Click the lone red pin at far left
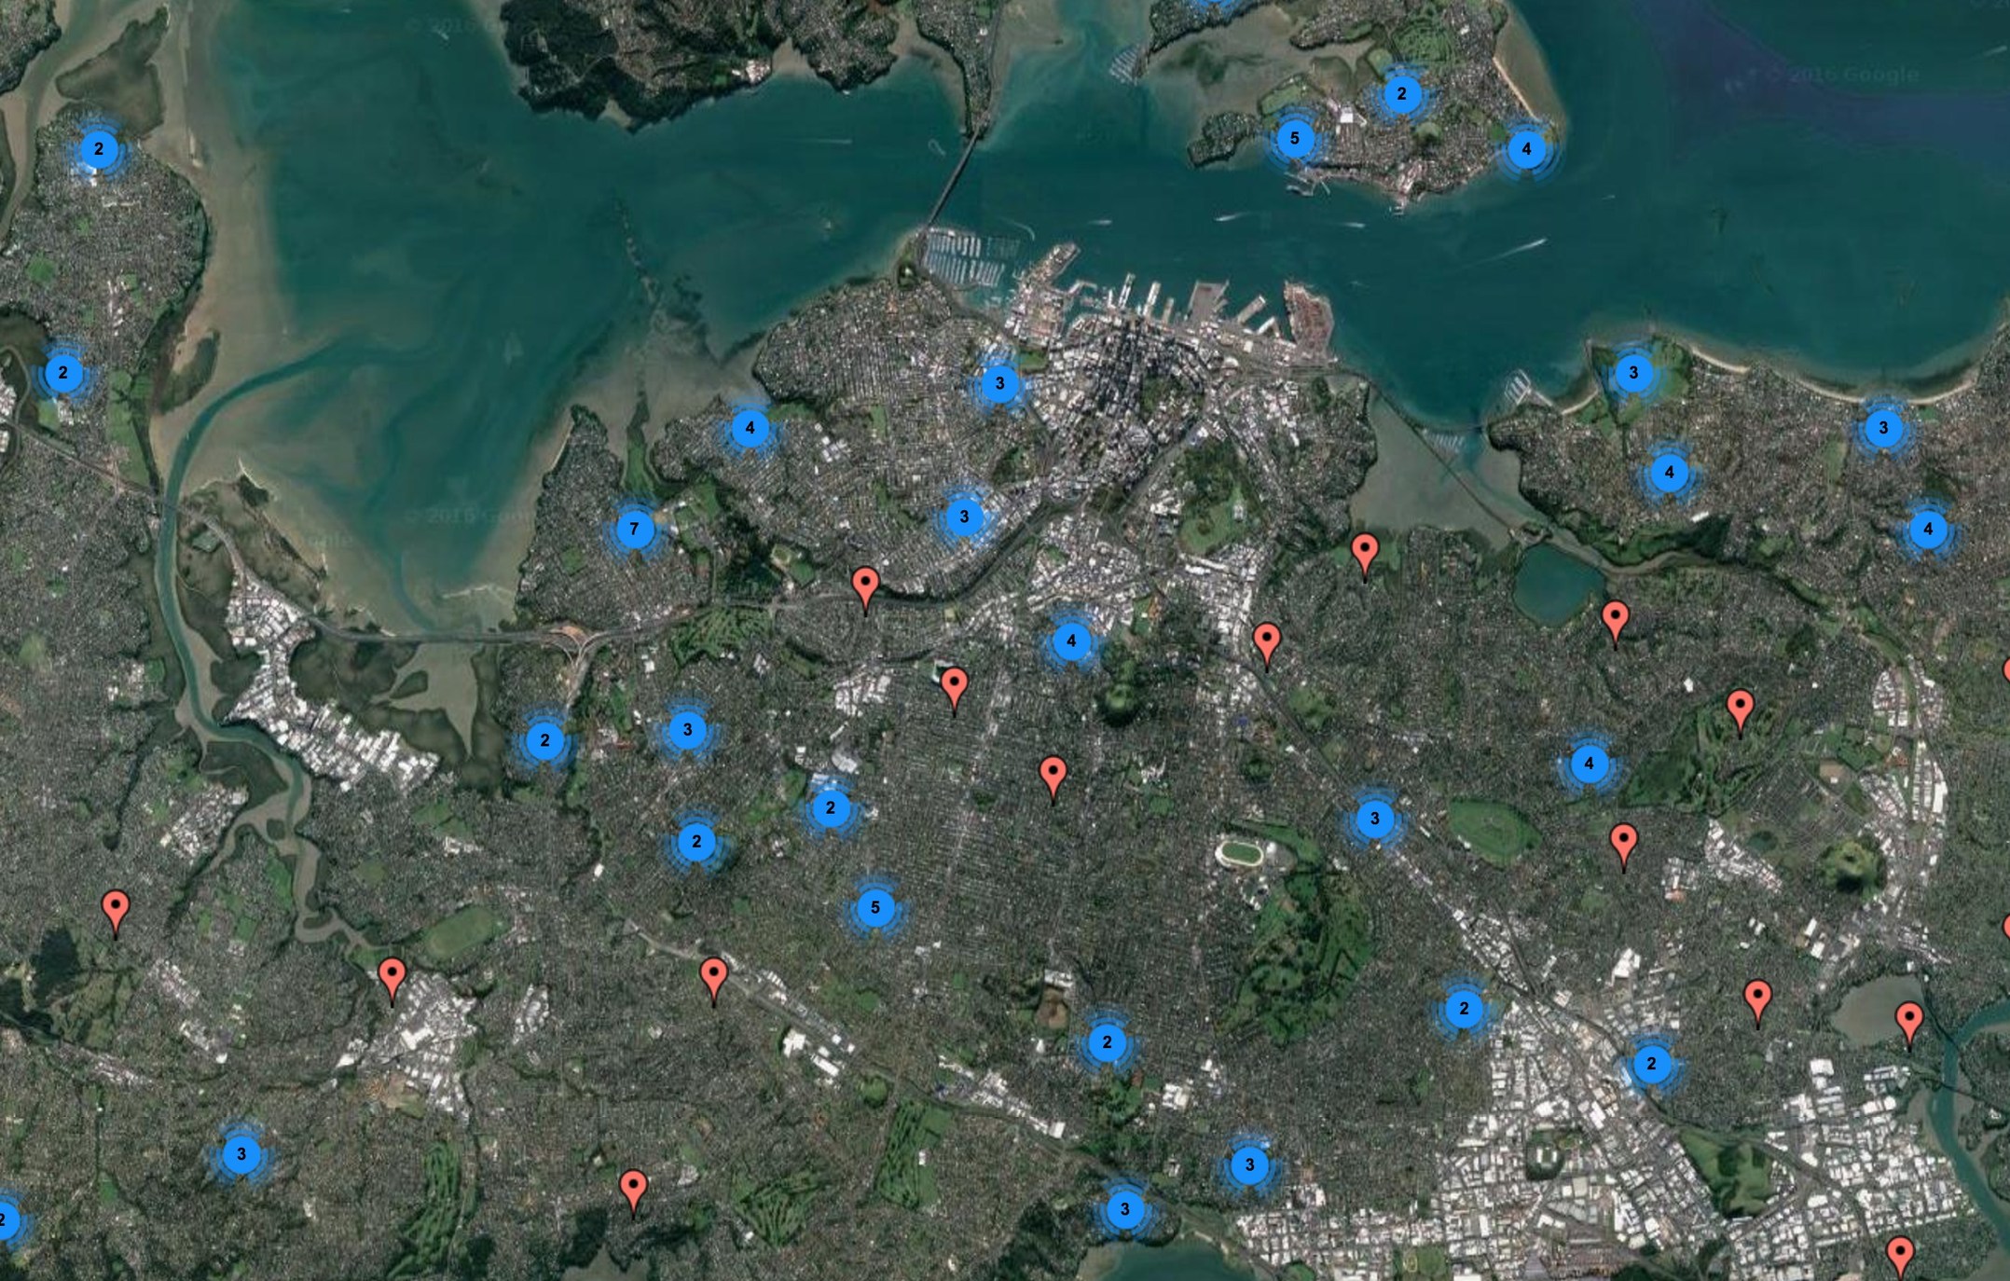 point(116,911)
